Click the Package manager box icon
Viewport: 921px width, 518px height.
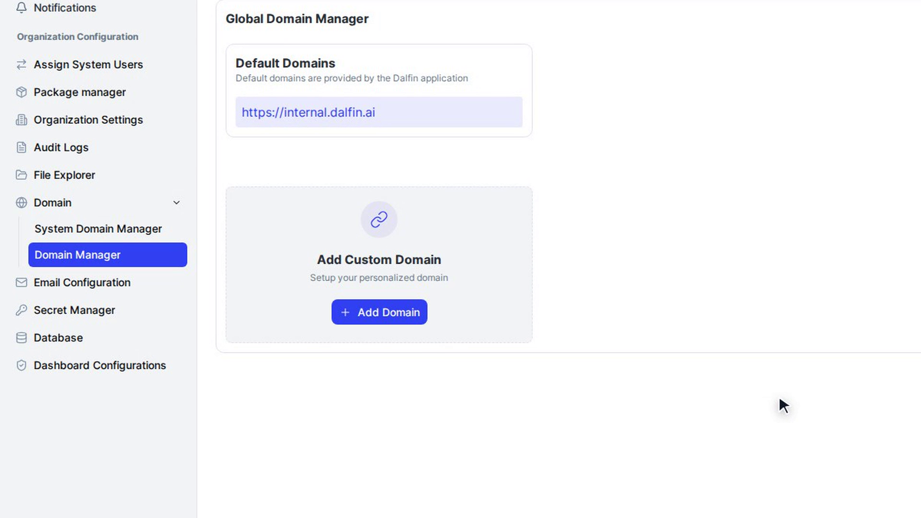click(21, 92)
